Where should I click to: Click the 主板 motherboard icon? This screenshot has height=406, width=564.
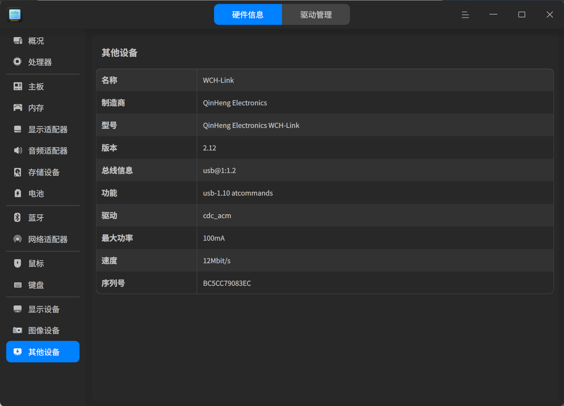(18, 86)
